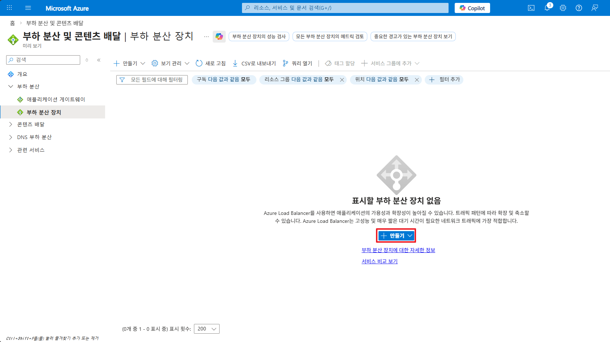
Task: Expand DNS 부하 분산 sidebar group
Action: (11, 137)
